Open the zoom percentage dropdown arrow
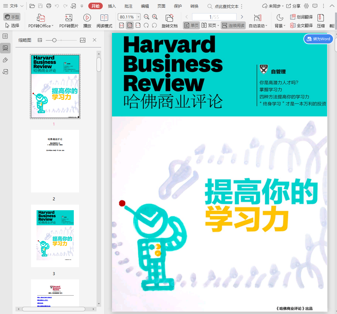Viewport: 337px width, 314px height. pos(139,17)
